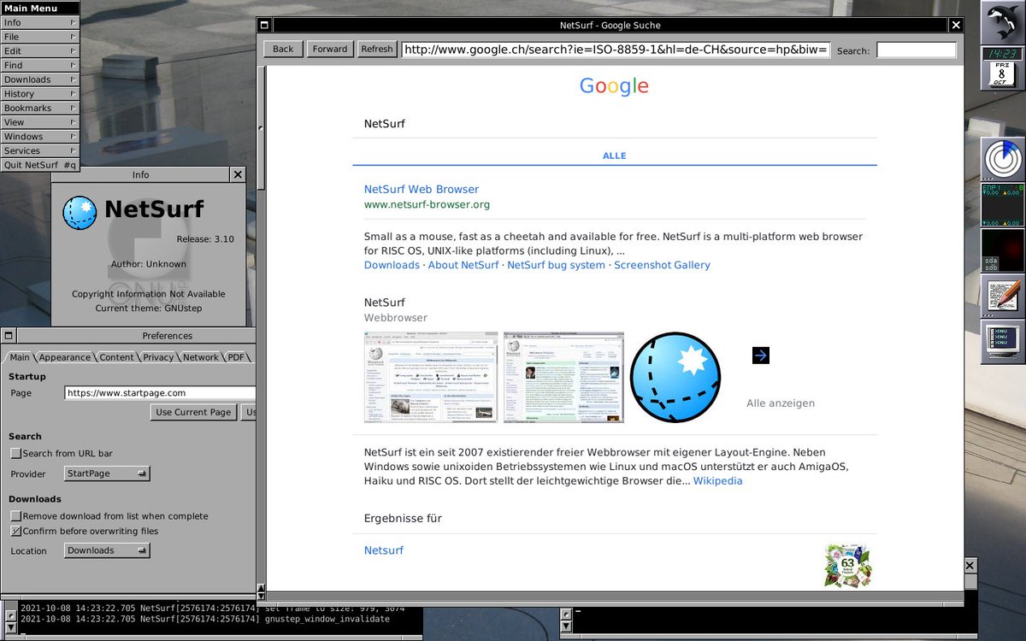Image resolution: width=1026 pixels, height=641 pixels.
Task: Click the Back button
Action: coord(283,49)
